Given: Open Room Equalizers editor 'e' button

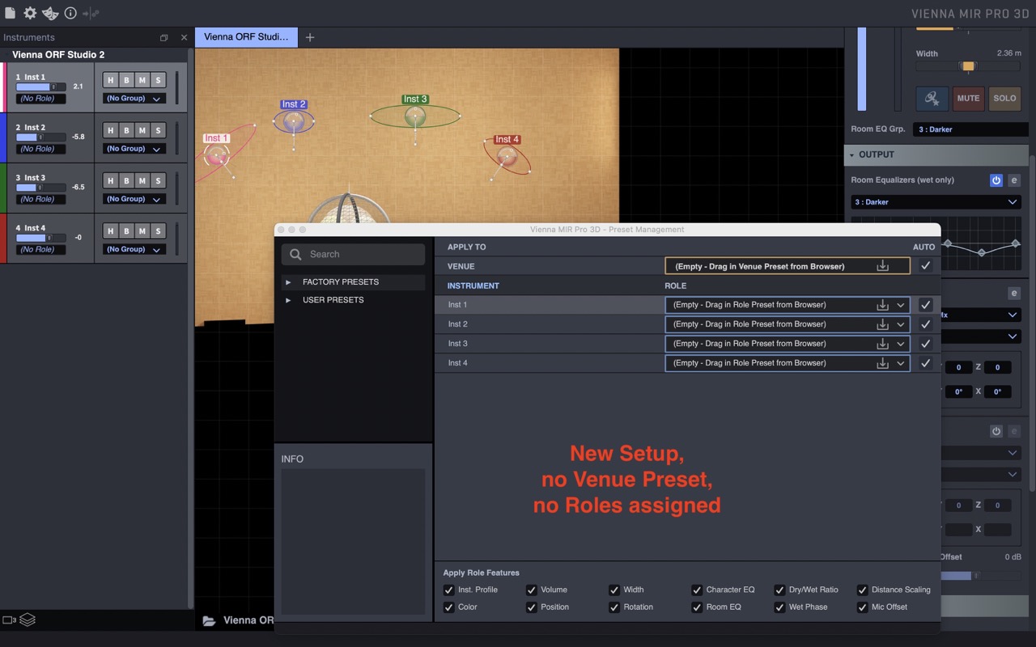Looking at the screenshot, I should pyautogui.click(x=1013, y=180).
